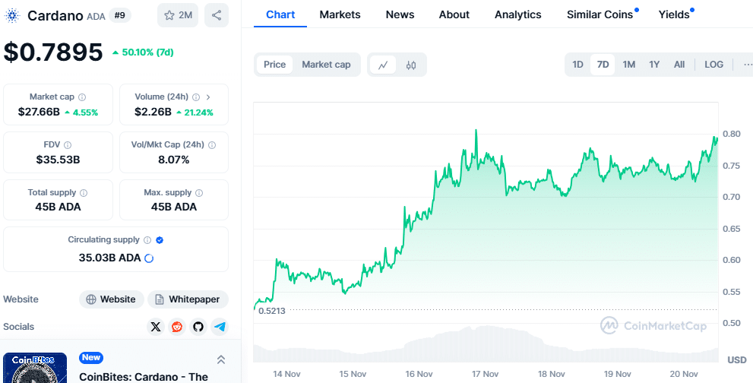Viewport: 753px width, 383px height.
Task: Collapse the CoinBites card with double chevron
Action: tap(221, 359)
